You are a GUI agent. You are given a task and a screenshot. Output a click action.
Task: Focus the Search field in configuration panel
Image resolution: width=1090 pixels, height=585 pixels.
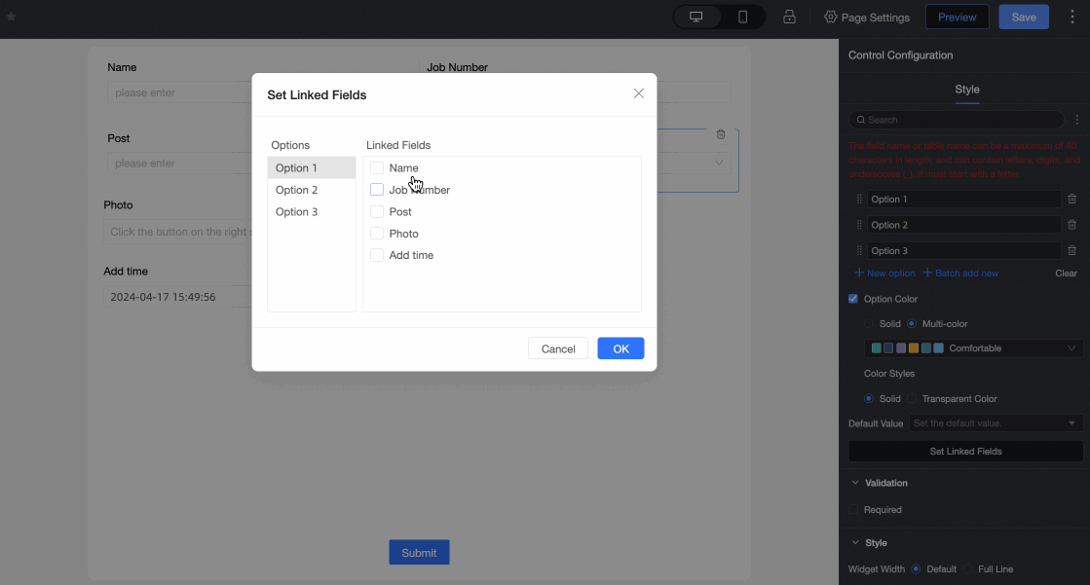pyautogui.click(x=956, y=120)
